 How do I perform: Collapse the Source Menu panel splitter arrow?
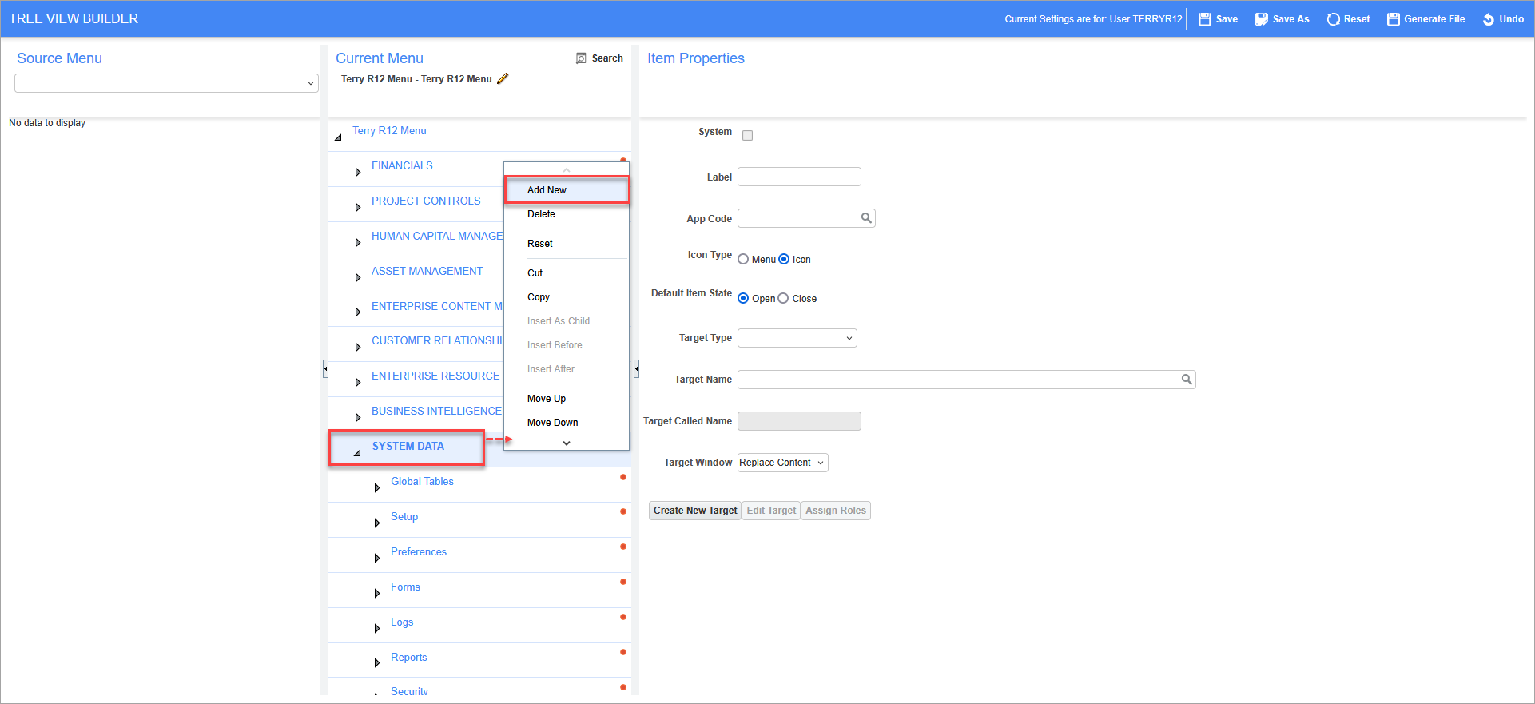pos(325,368)
